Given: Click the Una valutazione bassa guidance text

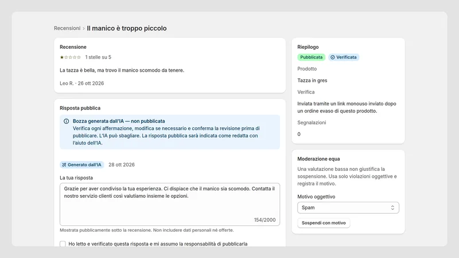Looking at the screenshot, I should click(347, 177).
